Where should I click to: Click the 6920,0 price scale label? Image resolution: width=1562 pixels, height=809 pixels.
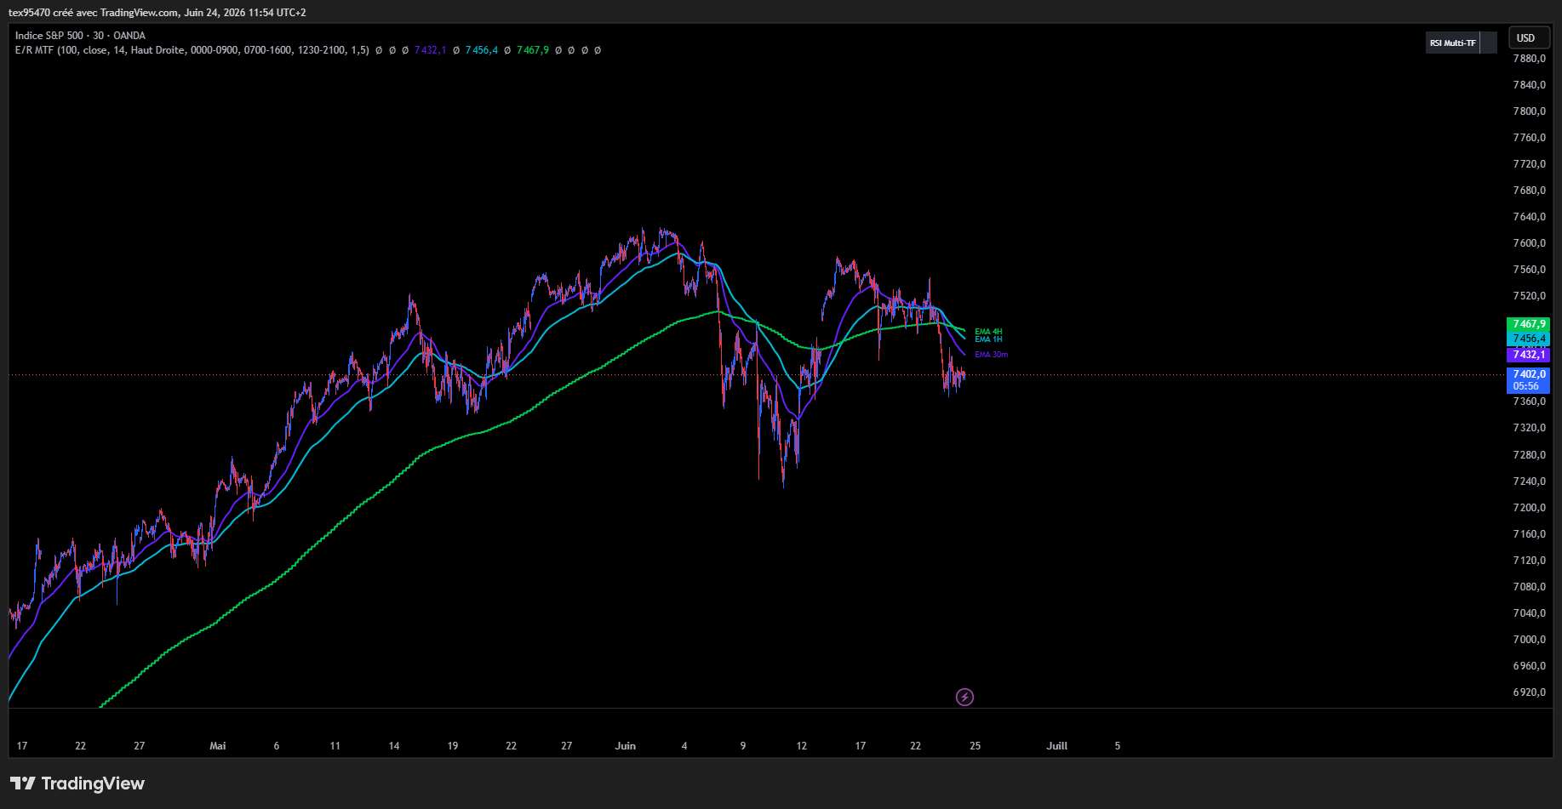pos(1529,692)
